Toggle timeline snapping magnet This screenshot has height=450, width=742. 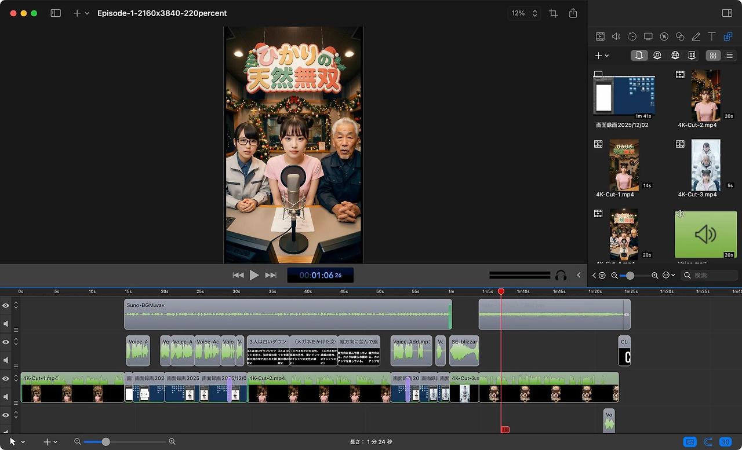tap(708, 441)
